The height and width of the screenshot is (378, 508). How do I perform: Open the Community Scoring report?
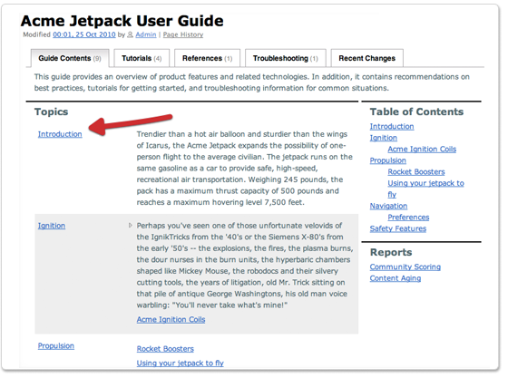click(405, 267)
